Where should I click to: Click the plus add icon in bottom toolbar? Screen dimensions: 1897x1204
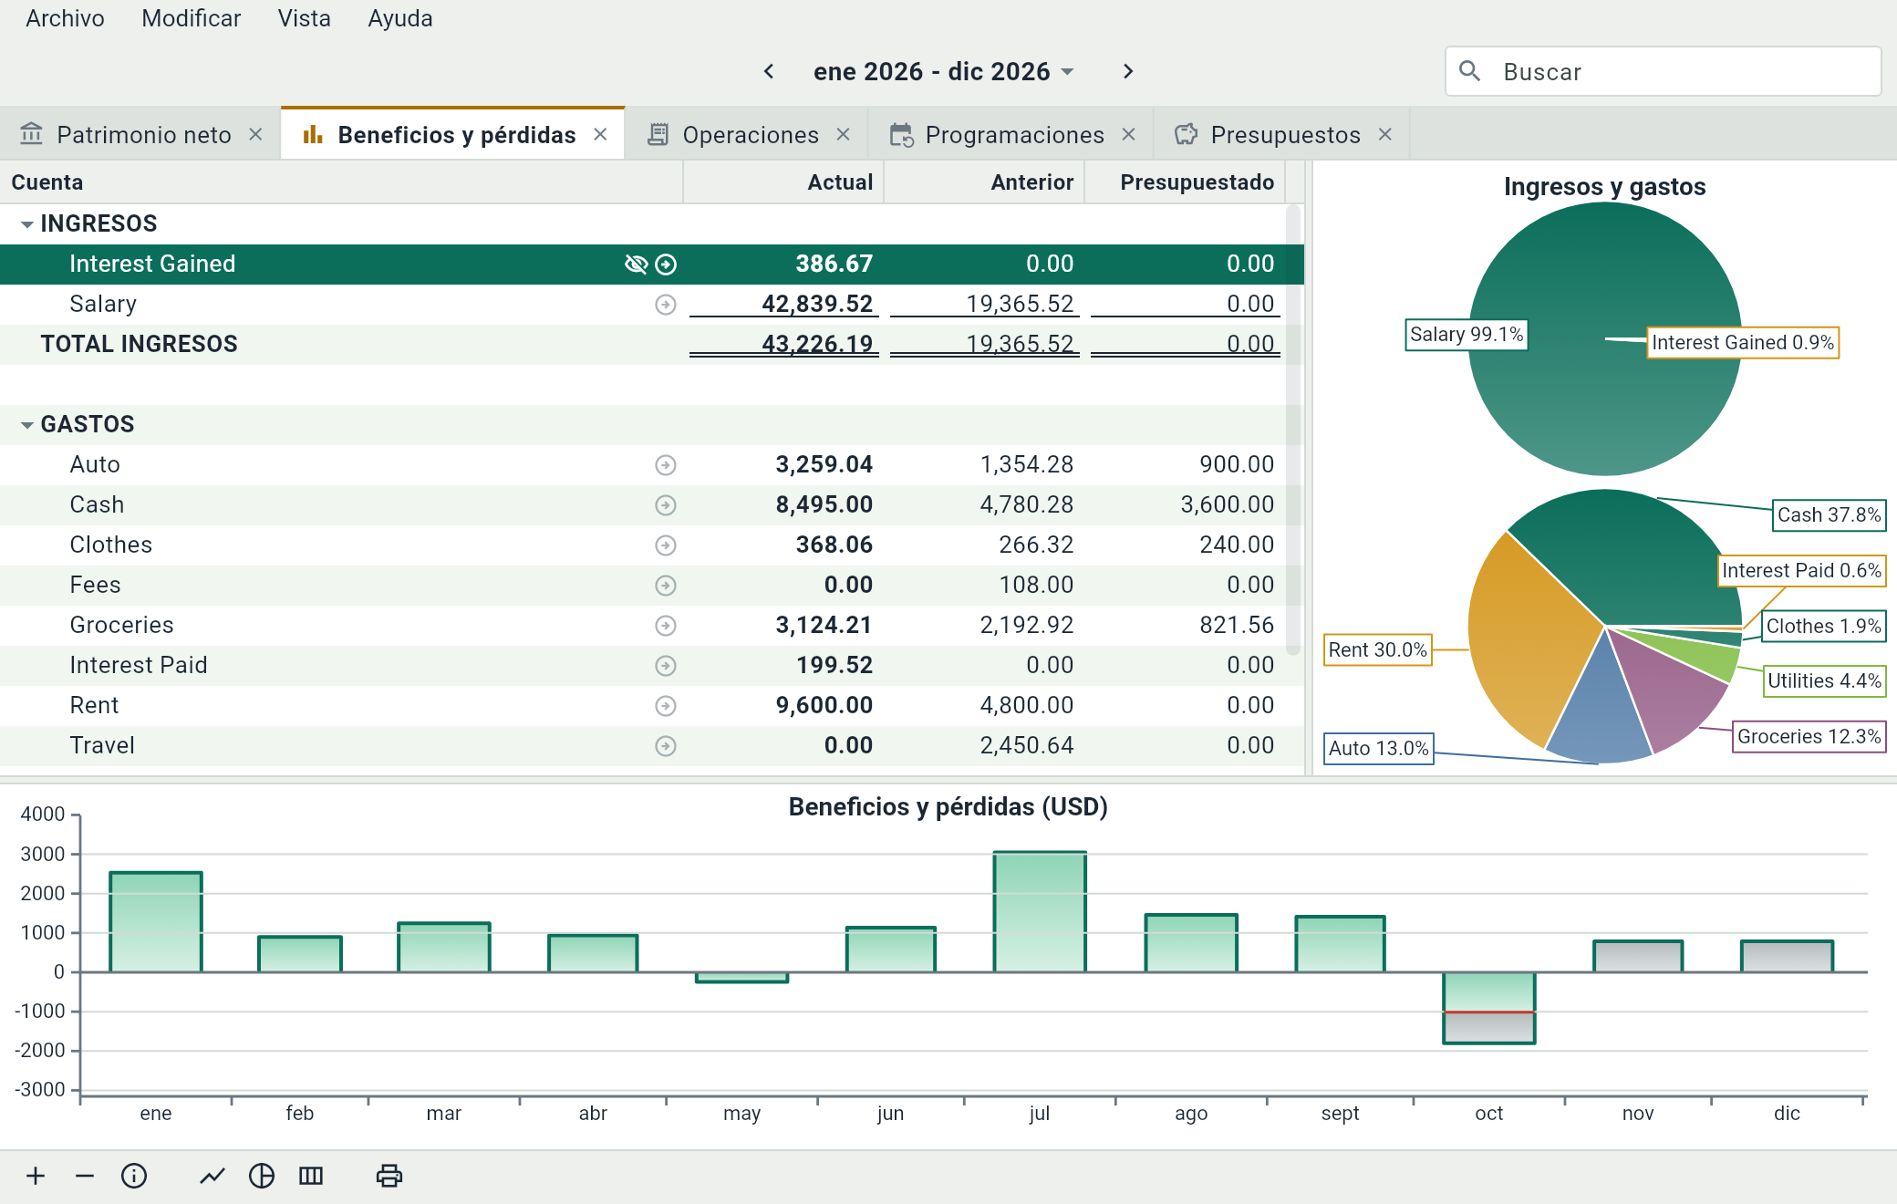pyautogui.click(x=36, y=1176)
